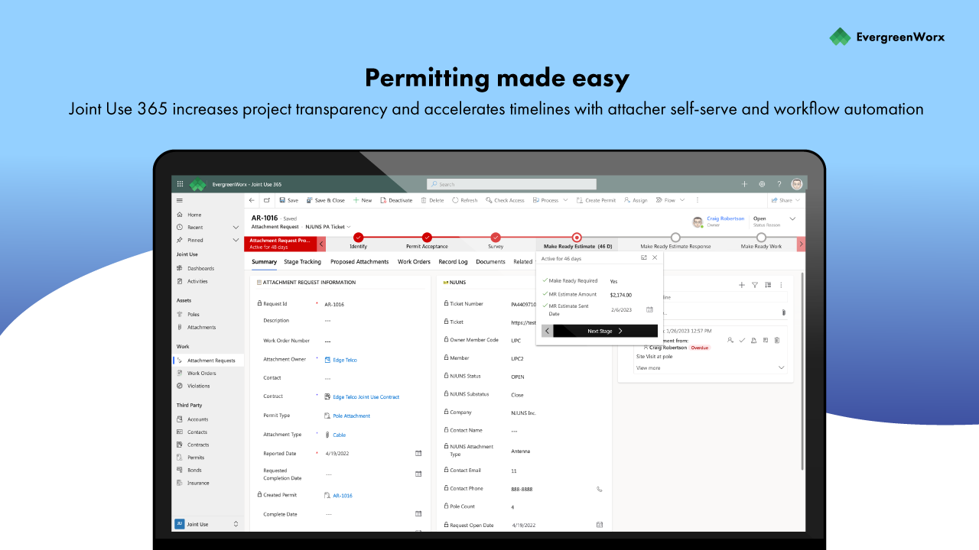Open Craig Robertson owner link
This screenshot has height=550, width=979.
[725, 218]
